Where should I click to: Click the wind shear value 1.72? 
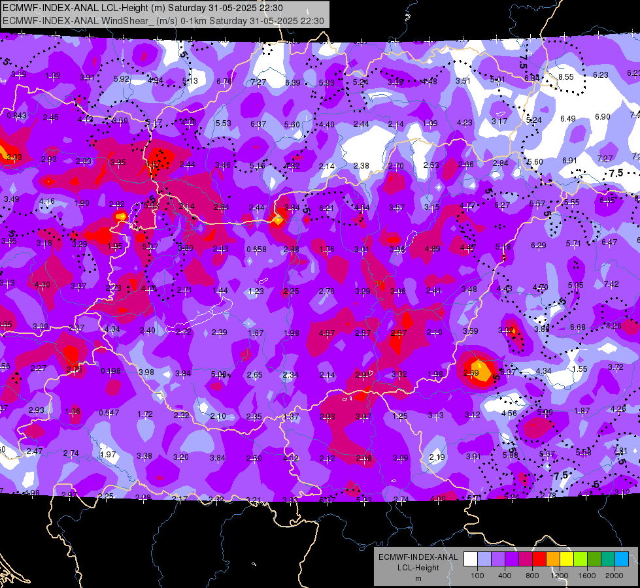tap(145, 414)
